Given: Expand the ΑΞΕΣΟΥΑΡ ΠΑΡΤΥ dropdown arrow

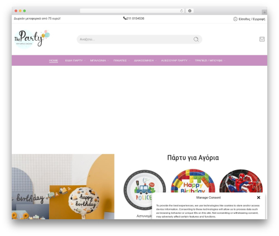Looking at the screenshot, I should click(190, 61).
